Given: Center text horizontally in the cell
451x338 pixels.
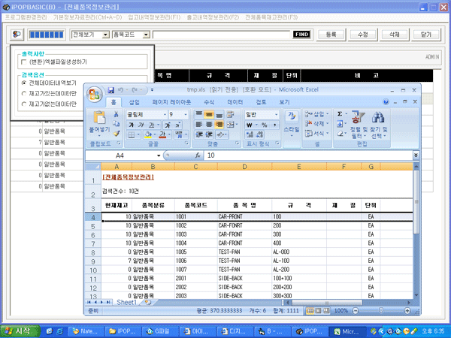Looking at the screenshot, I should (x=209, y=125).
